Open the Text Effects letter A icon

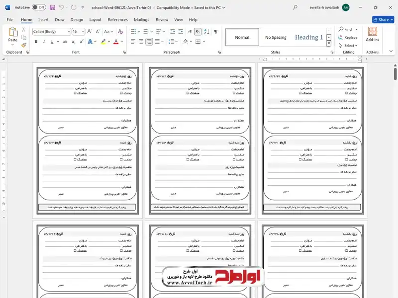90,42
